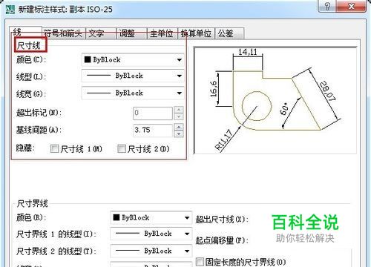Switch to the 线 tab
Image resolution: width=371 pixels, height=267 pixels.
tap(26, 32)
